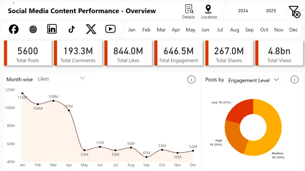Screen dimensions: 305x171
Task: Open the Engagement Level dropdown
Action: [253, 80]
